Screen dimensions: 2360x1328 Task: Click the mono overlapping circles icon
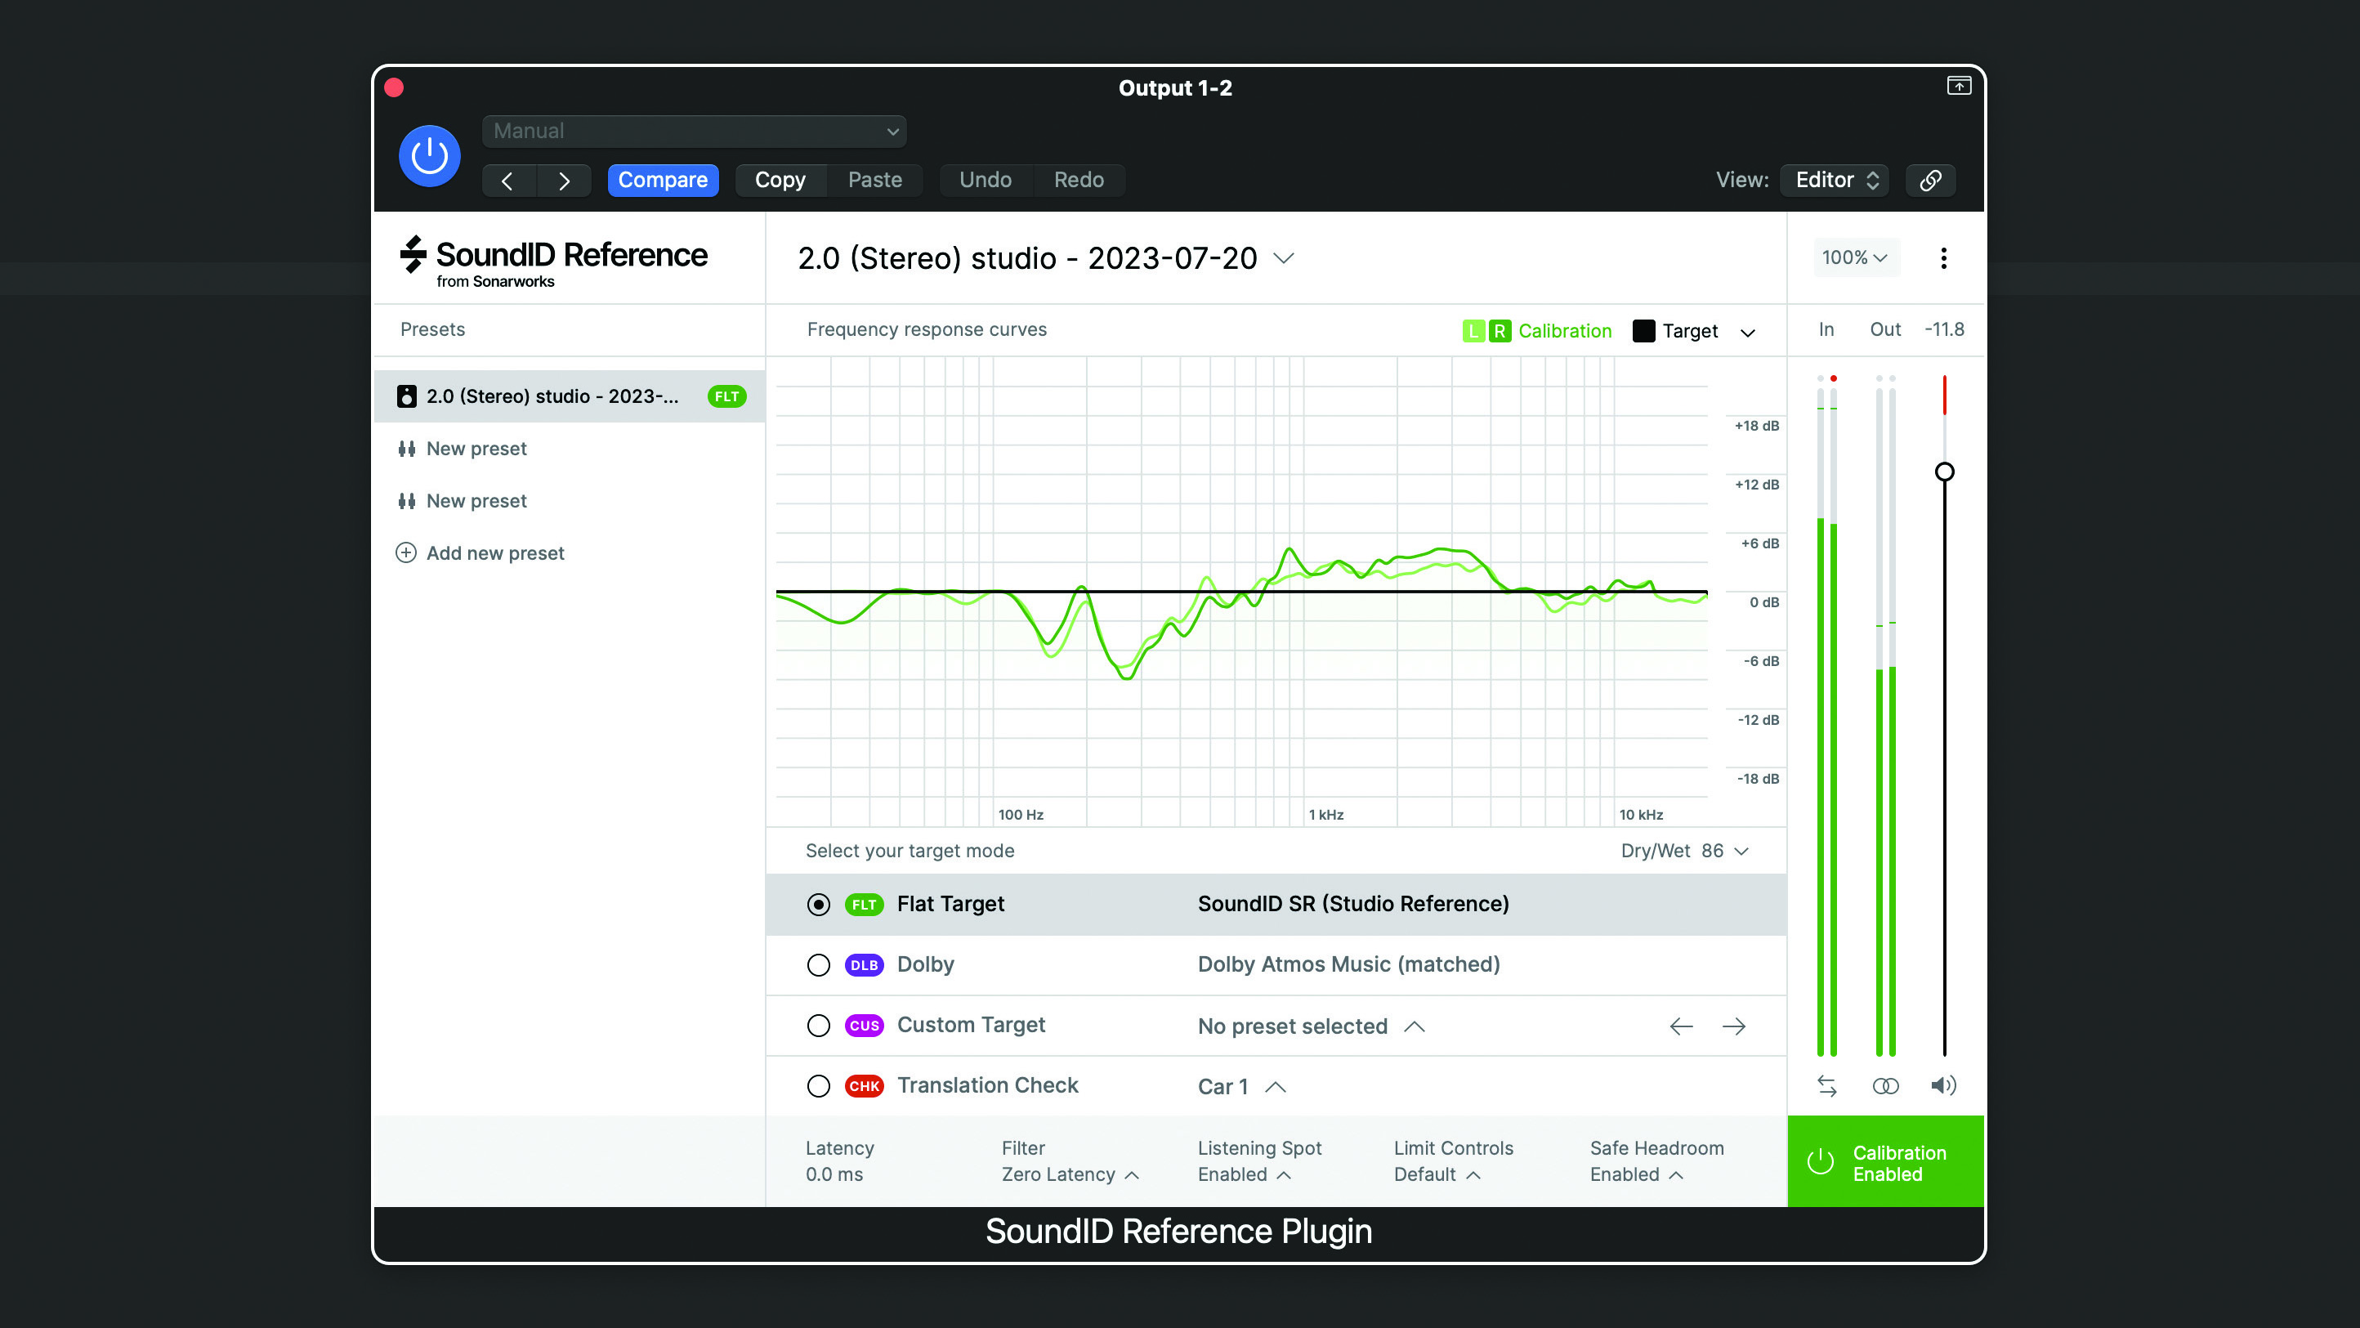click(x=1885, y=1086)
